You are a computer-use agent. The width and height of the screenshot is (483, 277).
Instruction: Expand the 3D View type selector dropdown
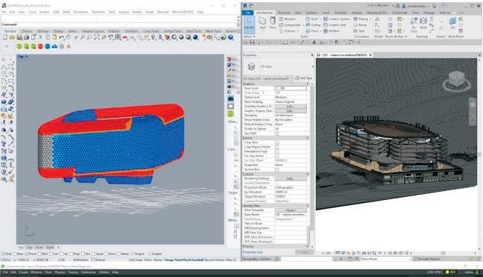(x=313, y=67)
